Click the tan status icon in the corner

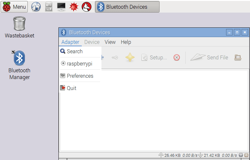pos(246,155)
